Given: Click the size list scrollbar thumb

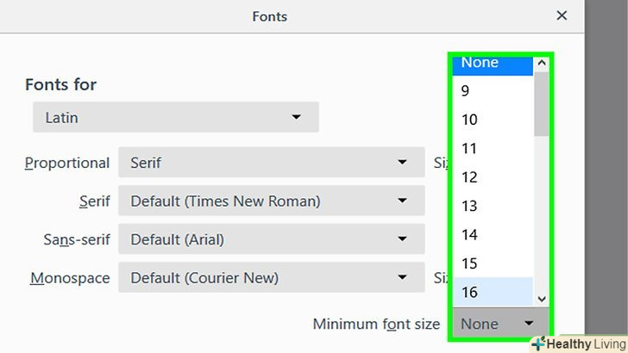Looking at the screenshot, I should (542, 103).
